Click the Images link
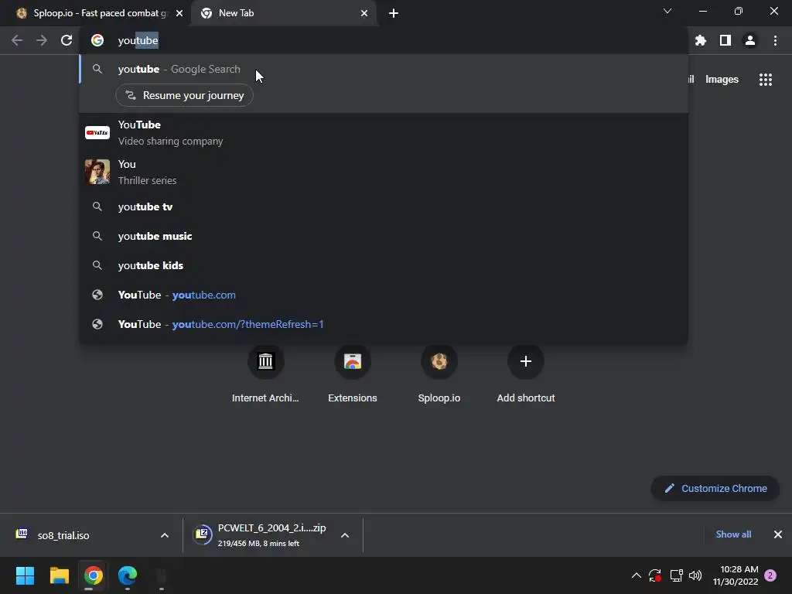Viewport: 792px width, 594px height. click(722, 80)
